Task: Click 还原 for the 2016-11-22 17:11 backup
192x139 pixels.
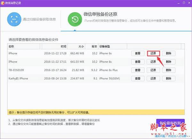Action: point(153,62)
